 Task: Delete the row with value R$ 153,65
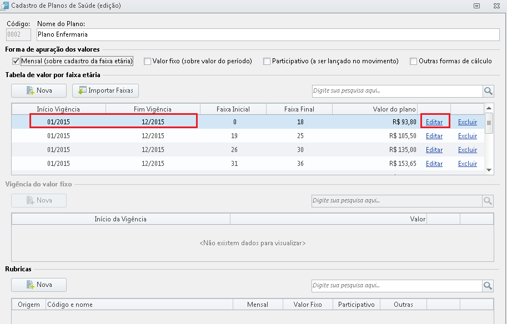pyautogui.click(x=468, y=164)
